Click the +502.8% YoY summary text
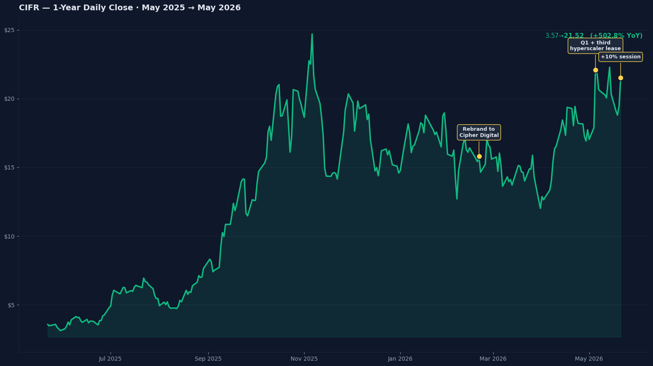653x366 pixels. [x=594, y=36]
